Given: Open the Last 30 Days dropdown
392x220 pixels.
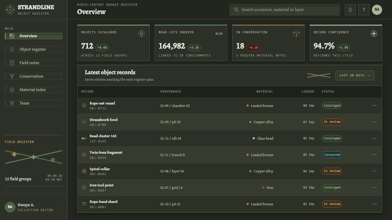Looking at the screenshot, I should [x=355, y=75].
